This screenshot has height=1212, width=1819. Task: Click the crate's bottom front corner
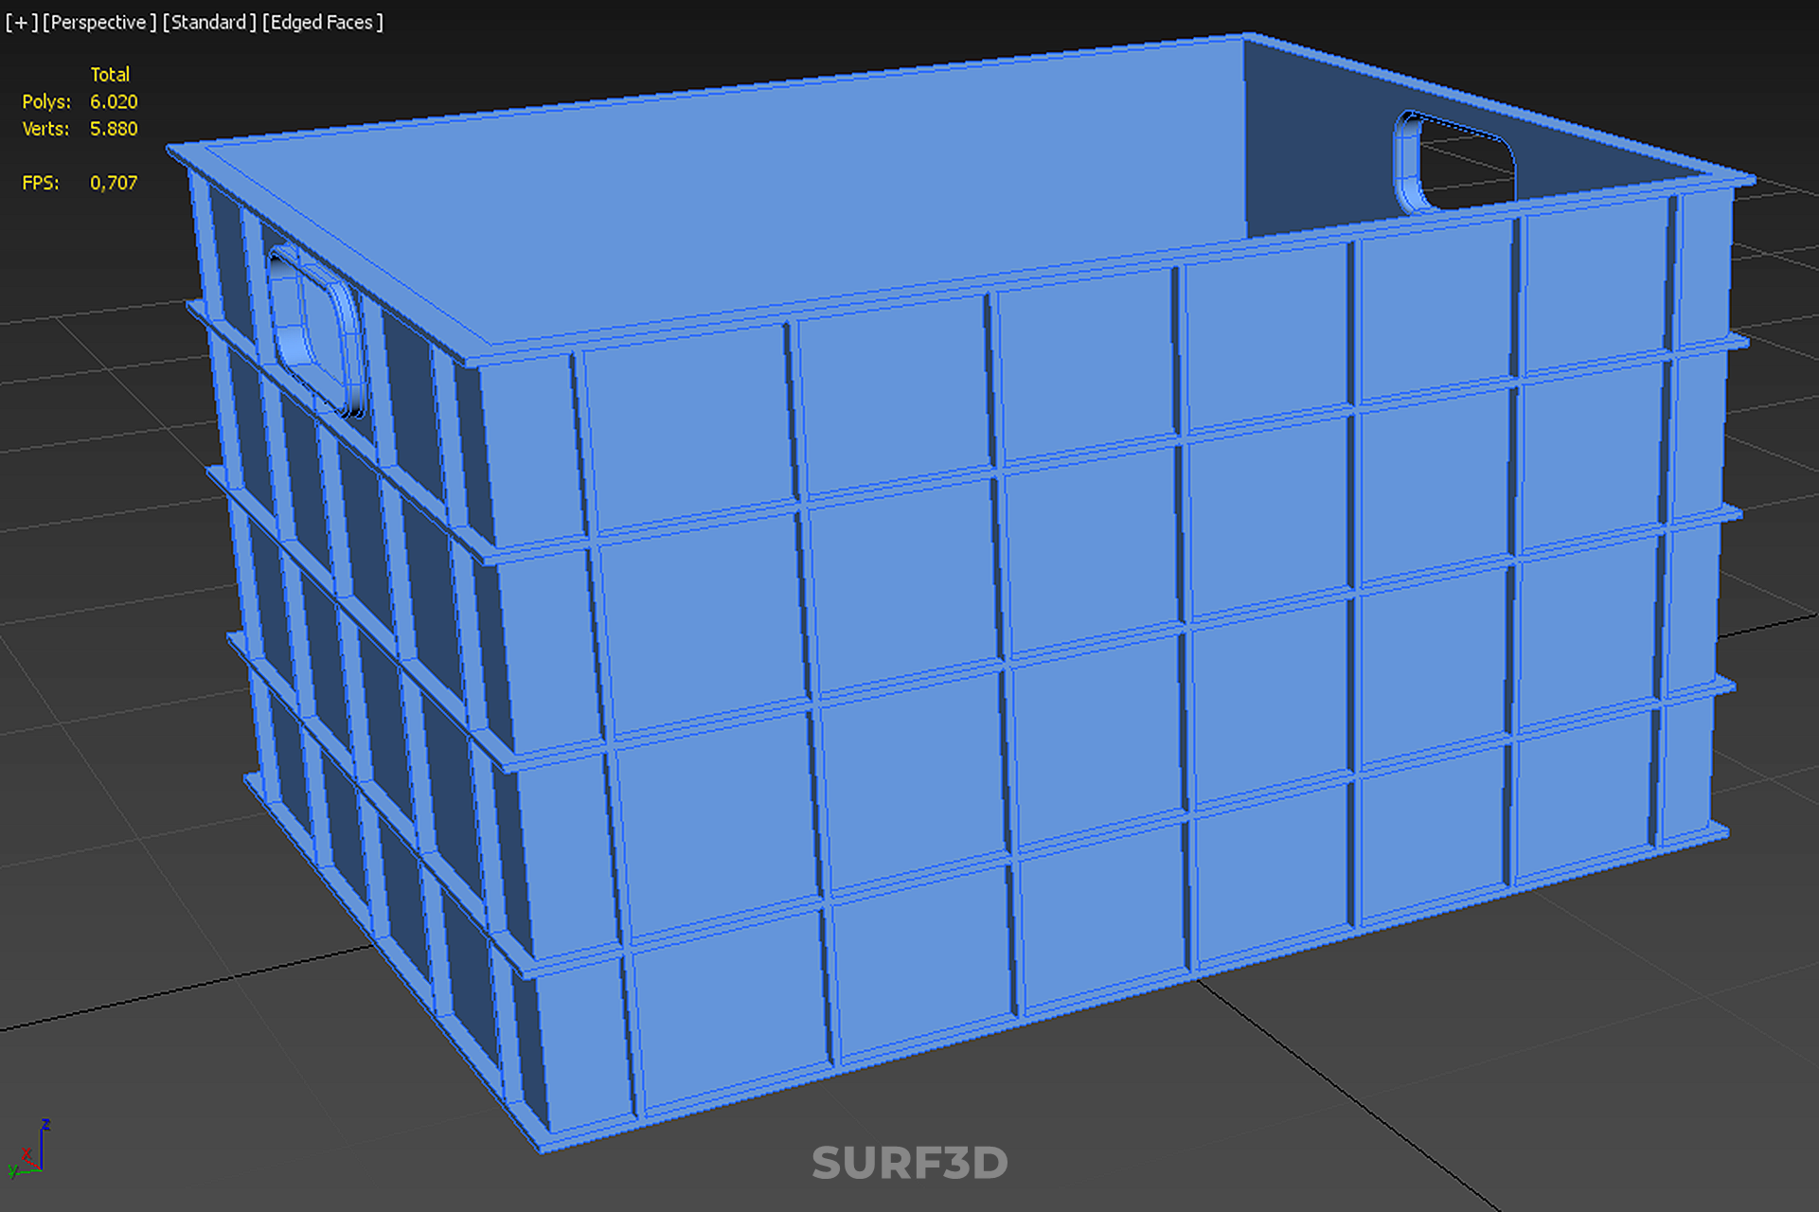click(x=542, y=1144)
